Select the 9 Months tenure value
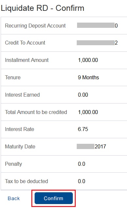Screen dimensions: 127x208 [x=88, y=77]
